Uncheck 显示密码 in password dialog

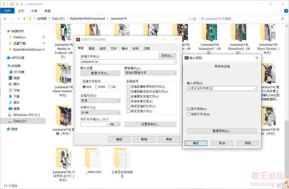coord(189,109)
